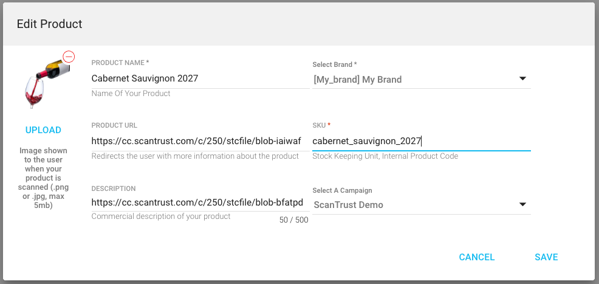The height and width of the screenshot is (284, 599).
Task: Save the product changes
Action: coord(546,257)
